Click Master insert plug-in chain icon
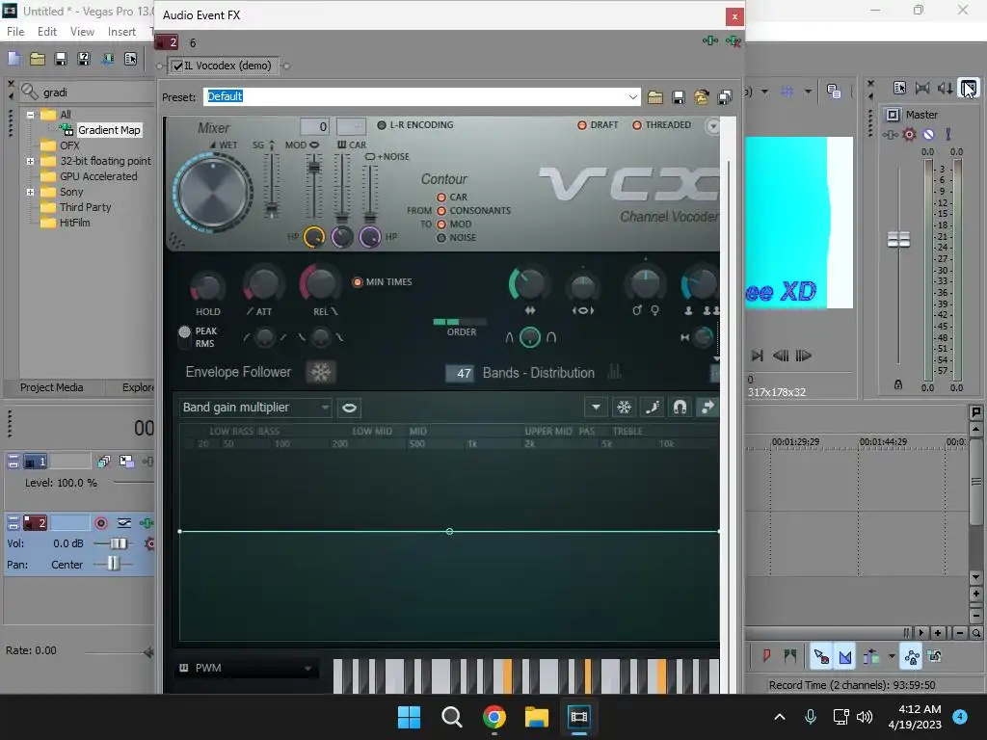The width and height of the screenshot is (987, 740). [890, 134]
